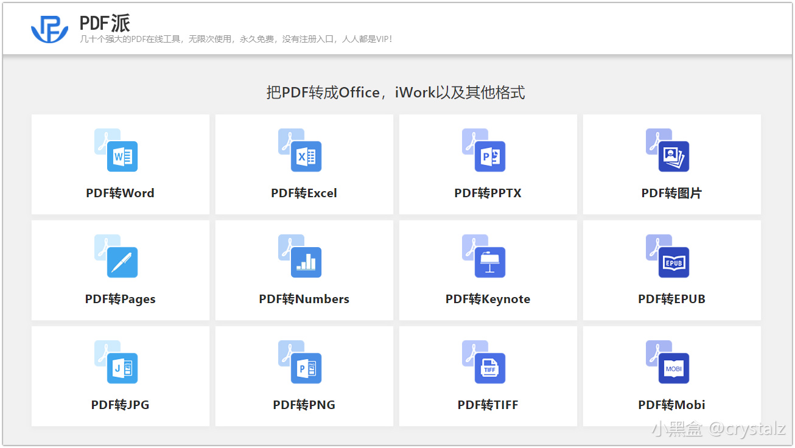The height and width of the screenshot is (448, 795).
Task: Click the PDF转PNG label
Action: point(304,405)
